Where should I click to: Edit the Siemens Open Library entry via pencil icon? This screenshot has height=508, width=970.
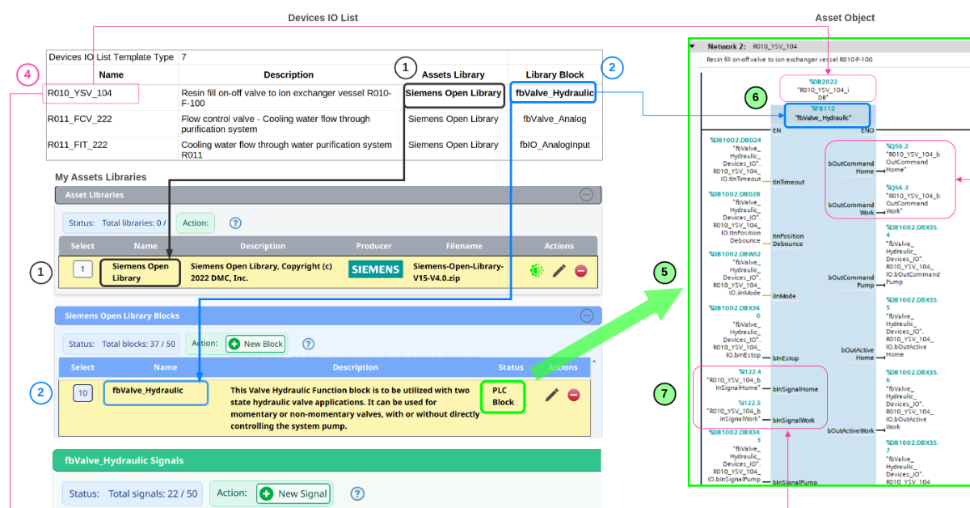coord(559,271)
